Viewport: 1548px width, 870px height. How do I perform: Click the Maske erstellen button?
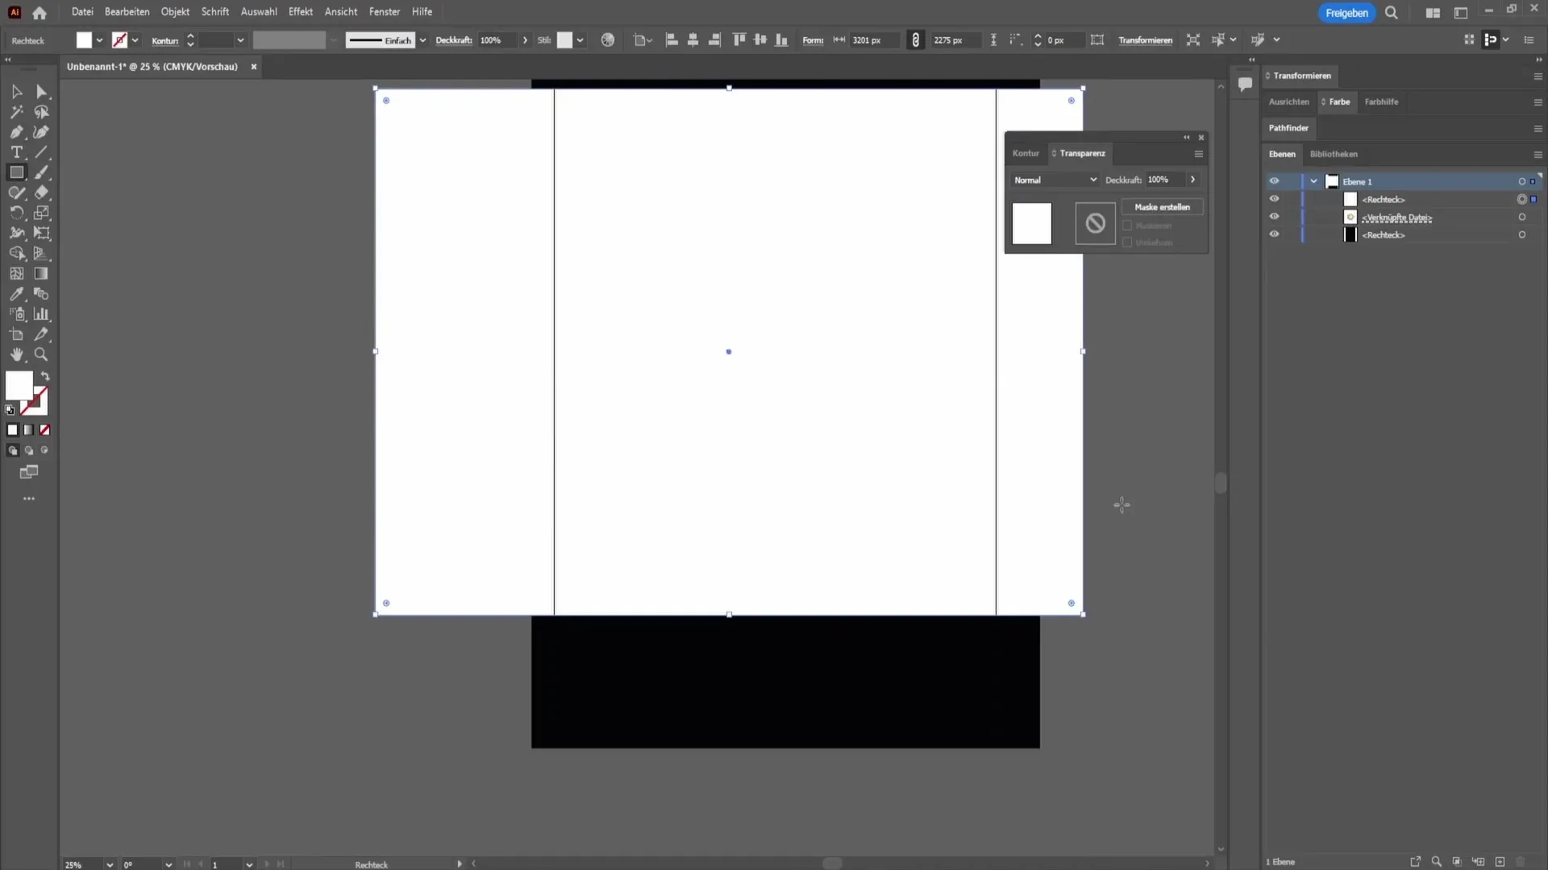click(x=1162, y=207)
